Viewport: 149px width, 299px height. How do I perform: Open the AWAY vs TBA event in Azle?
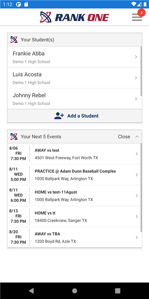74,238
